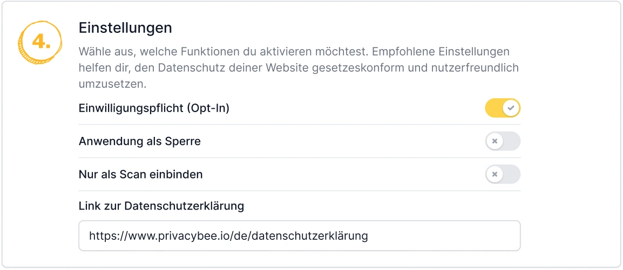The height and width of the screenshot is (270, 623).
Task: Click gray track of Nur als Scan switch
Action: click(511, 175)
